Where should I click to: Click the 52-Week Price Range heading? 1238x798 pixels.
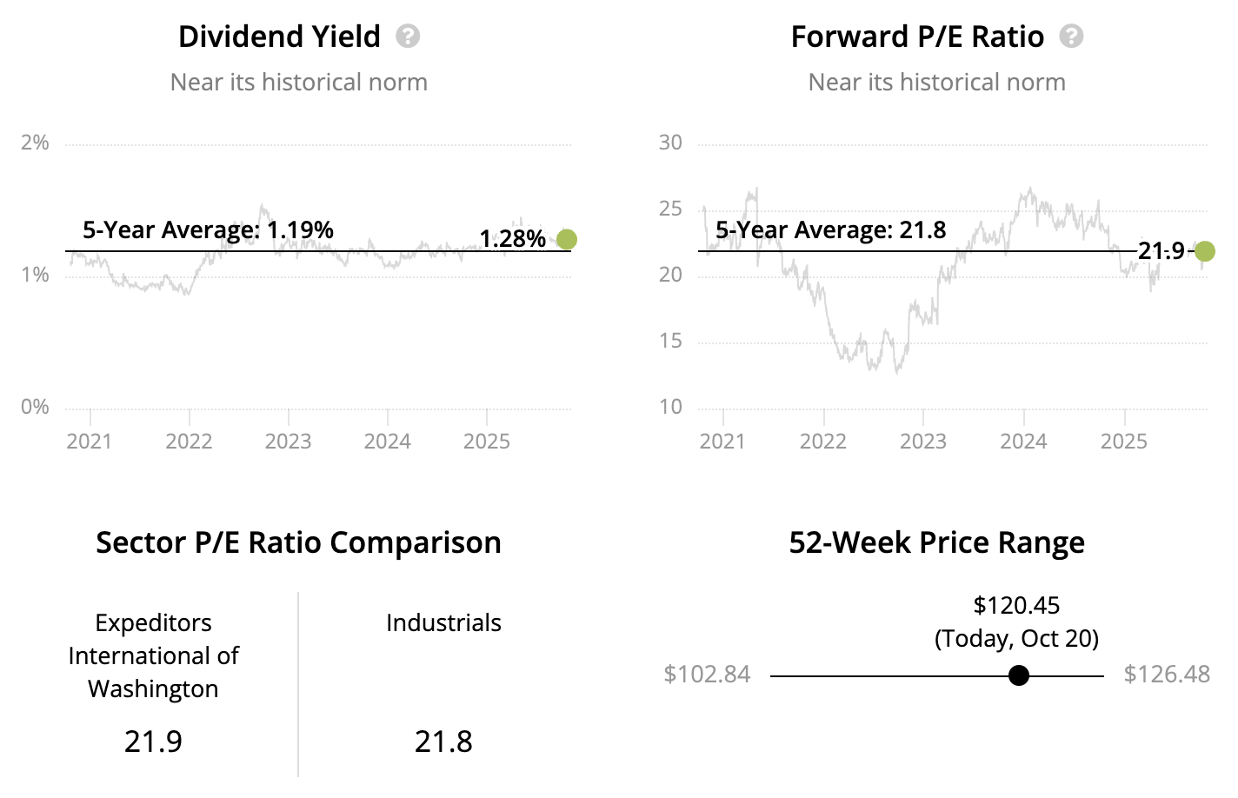tap(936, 542)
